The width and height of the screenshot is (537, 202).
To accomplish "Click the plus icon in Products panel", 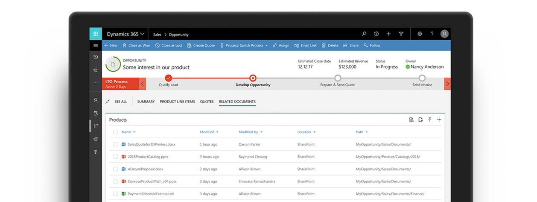I will (x=439, y=120).
